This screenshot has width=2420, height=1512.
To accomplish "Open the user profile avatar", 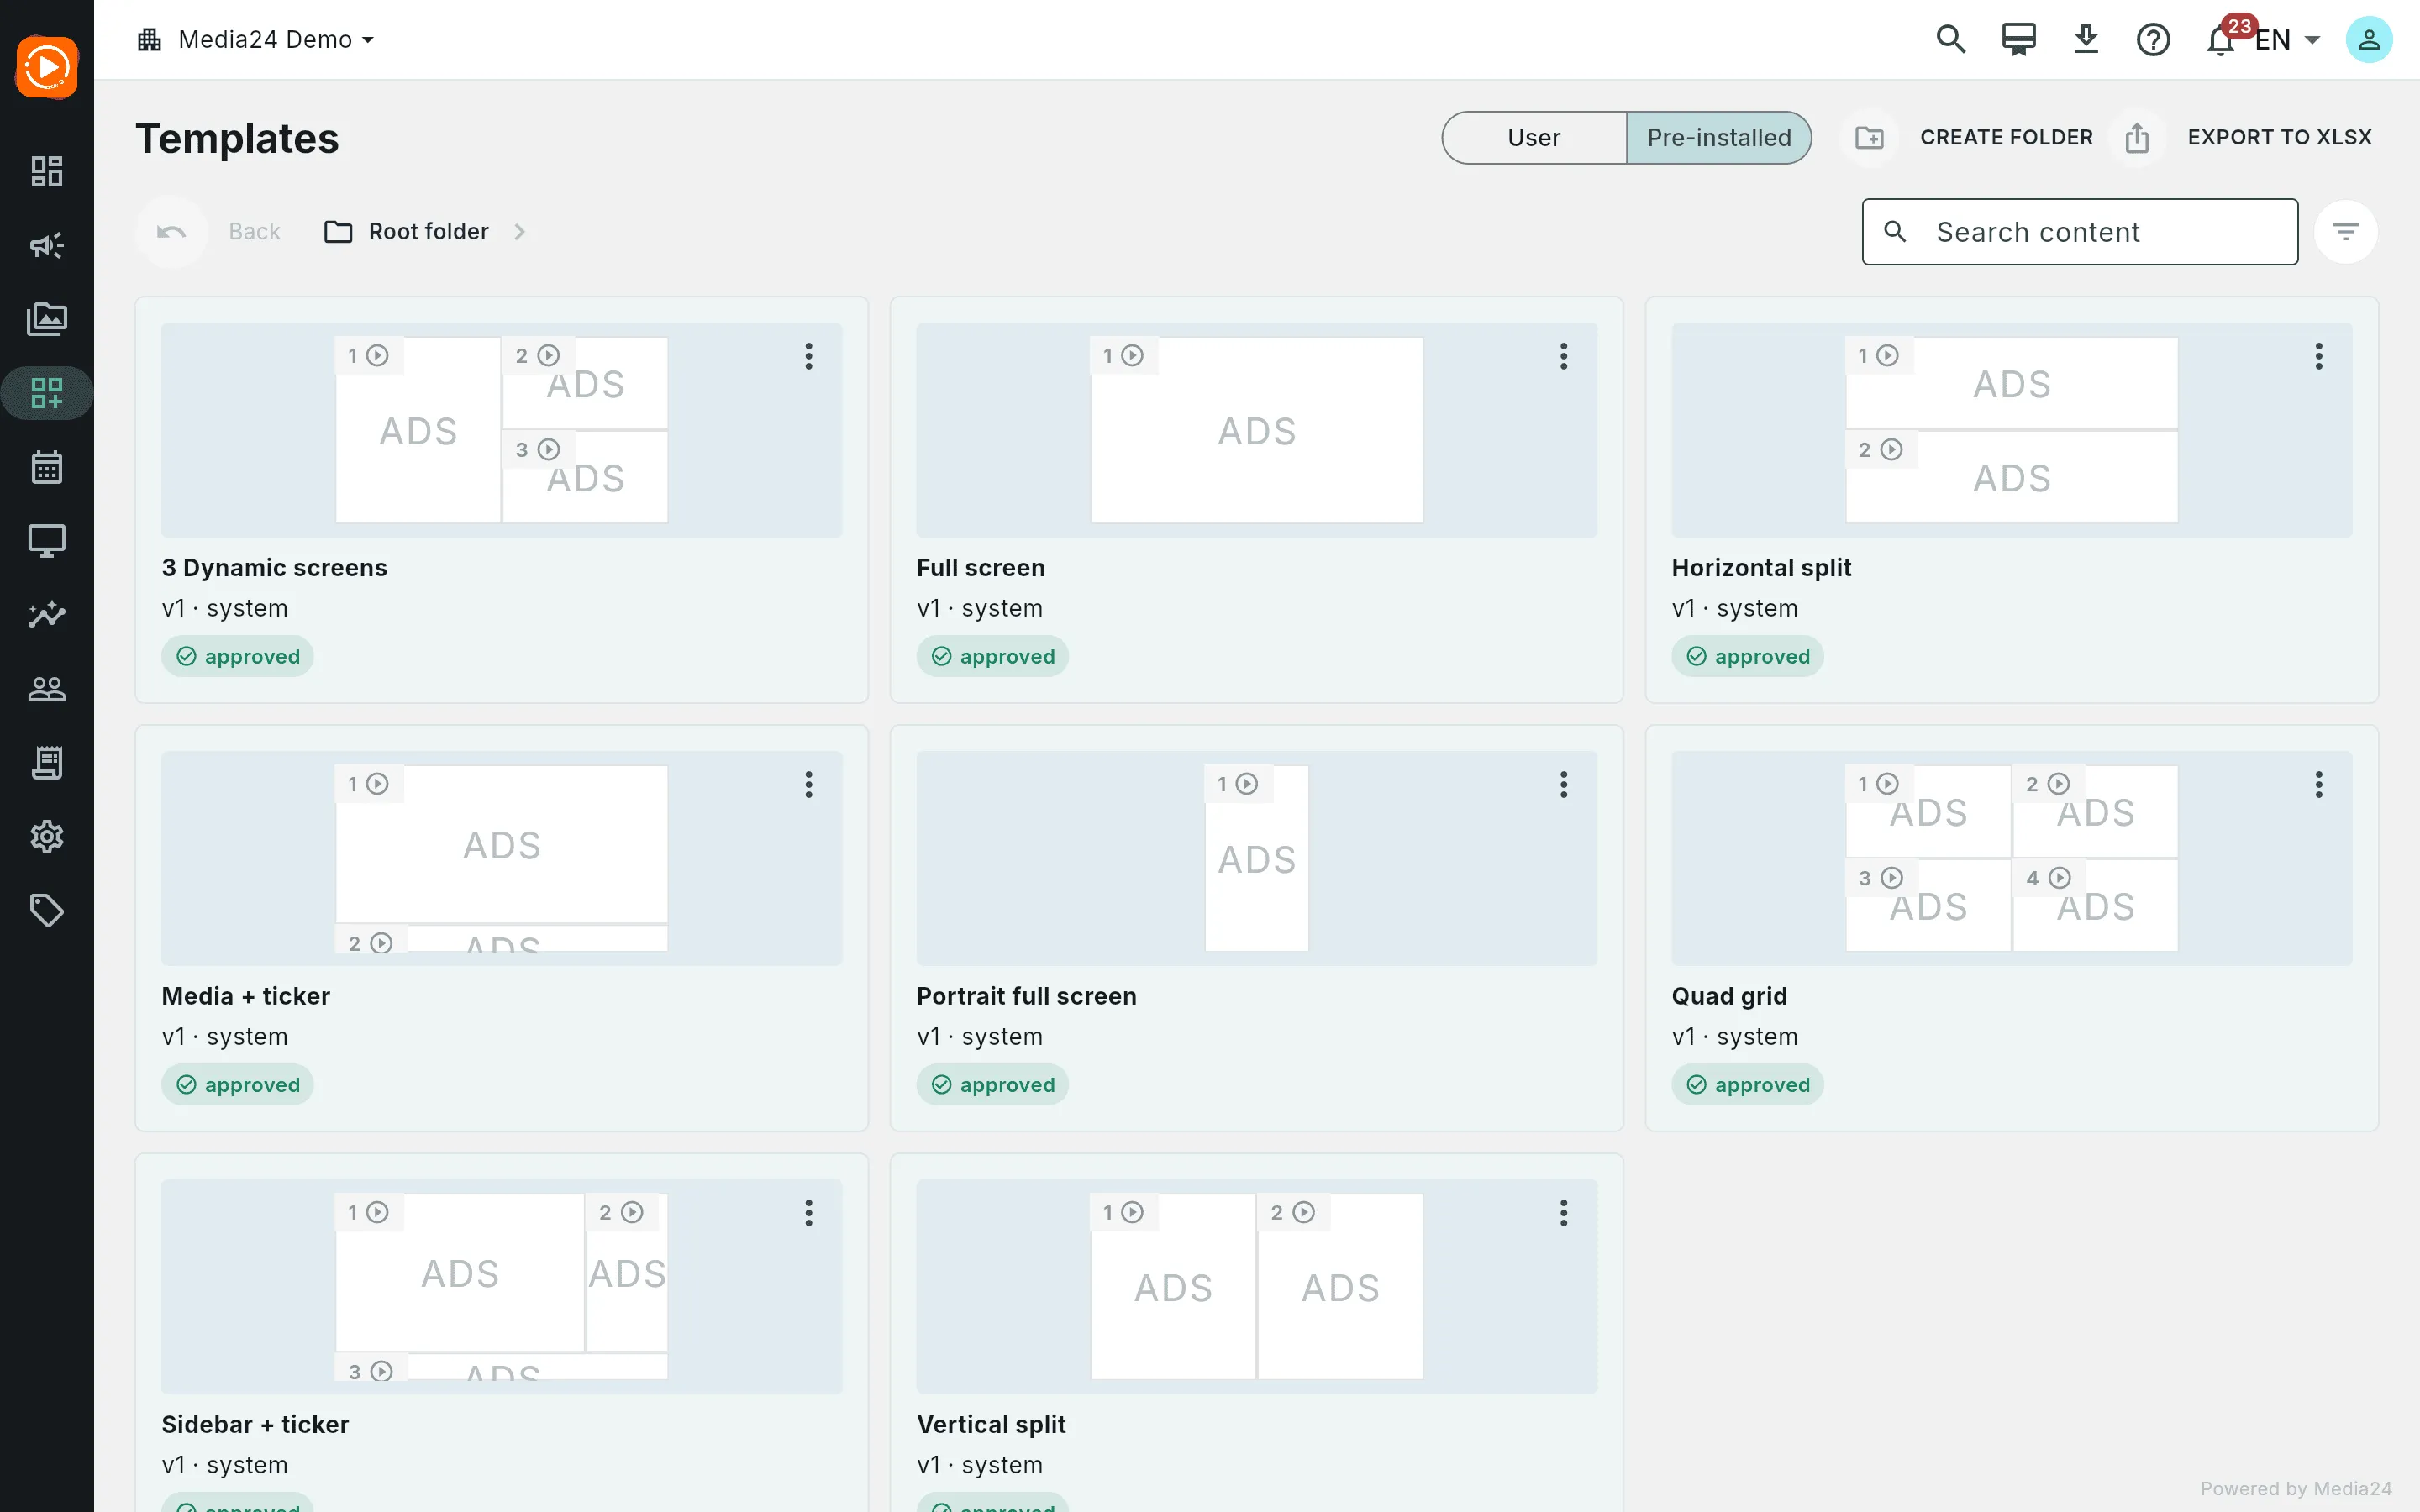I will pos(2369,39).
